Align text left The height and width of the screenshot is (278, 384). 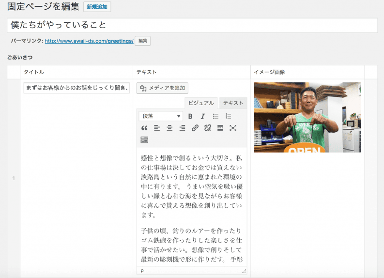pos(157,128)
